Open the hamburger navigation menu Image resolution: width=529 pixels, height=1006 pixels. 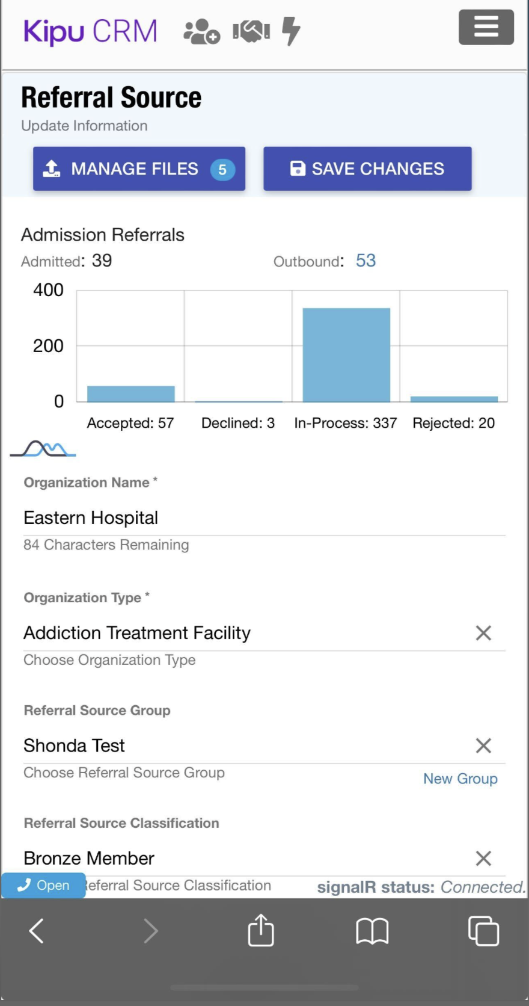486,27
